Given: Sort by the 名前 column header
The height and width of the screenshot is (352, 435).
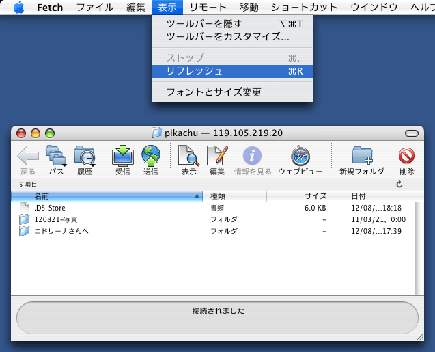Looking at the screenshot, I should (107, 196).
